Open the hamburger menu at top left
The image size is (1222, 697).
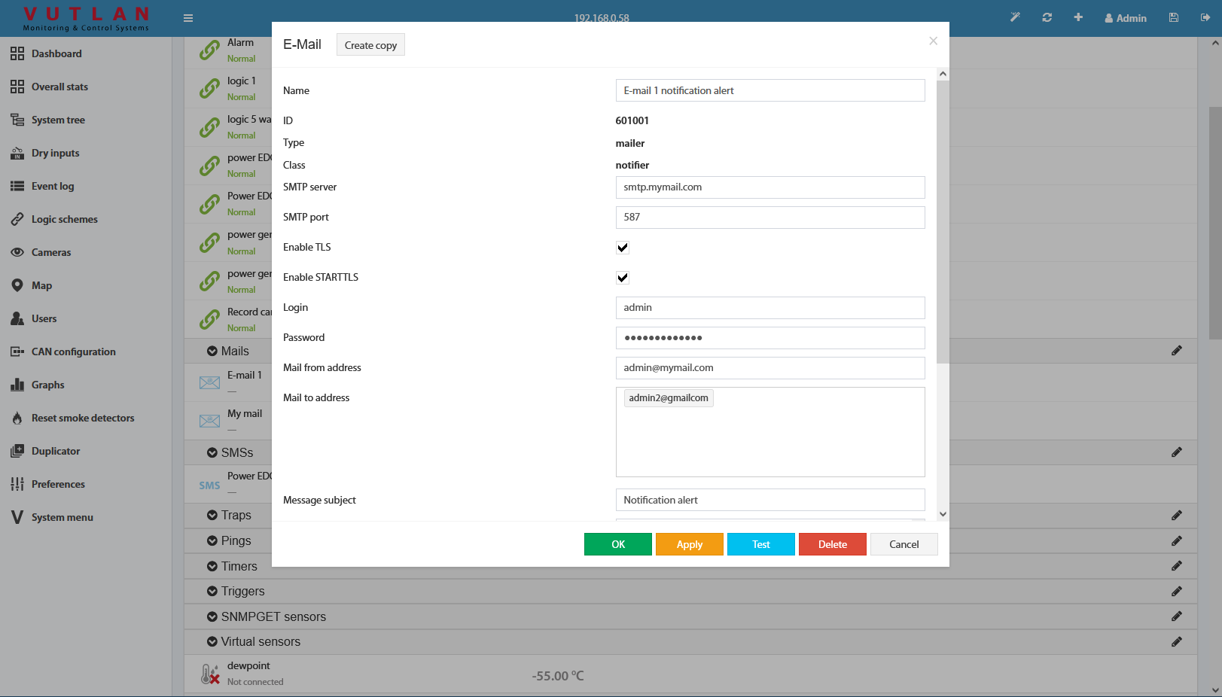pyautogui.click(x=187, y=17)
